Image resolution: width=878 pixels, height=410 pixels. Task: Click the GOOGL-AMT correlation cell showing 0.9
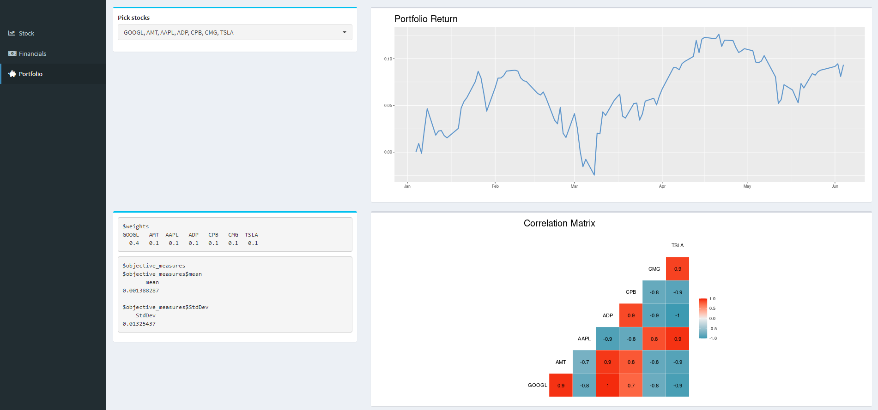click(561, 385)
